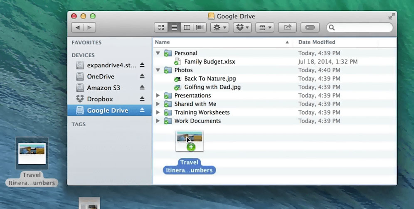Screen dimensions: 414x209
Task: Select Cover Flow view button
Action: 200,27
